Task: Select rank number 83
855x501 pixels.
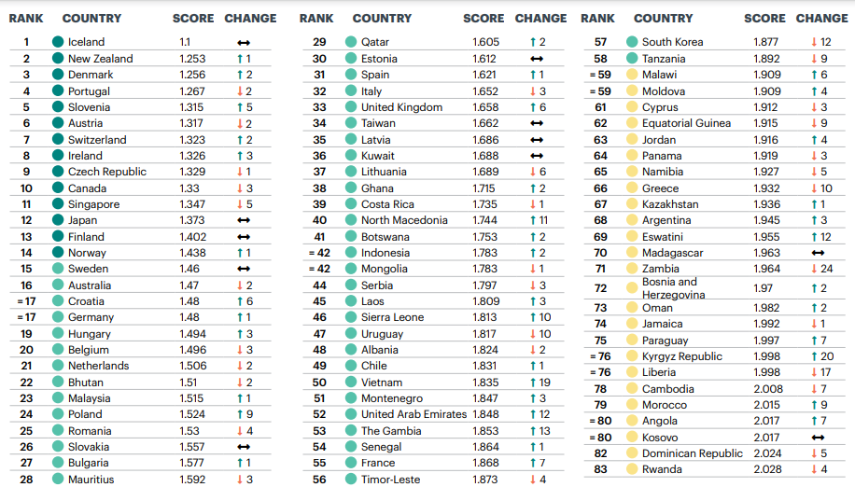Action: (600, 469)
